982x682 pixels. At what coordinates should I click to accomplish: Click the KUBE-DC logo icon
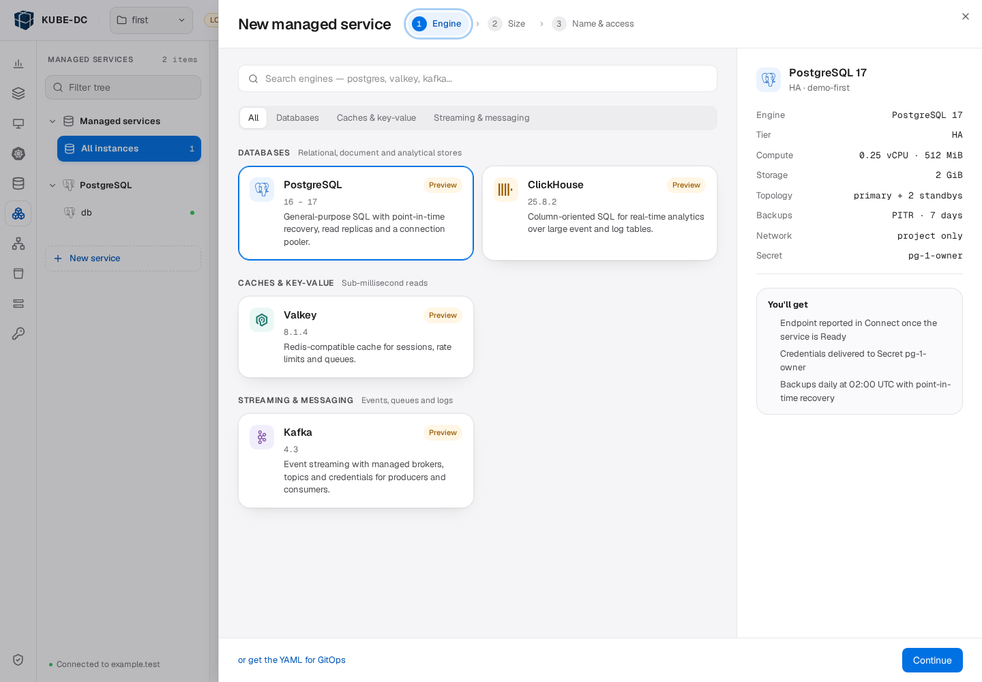[24, 20]
